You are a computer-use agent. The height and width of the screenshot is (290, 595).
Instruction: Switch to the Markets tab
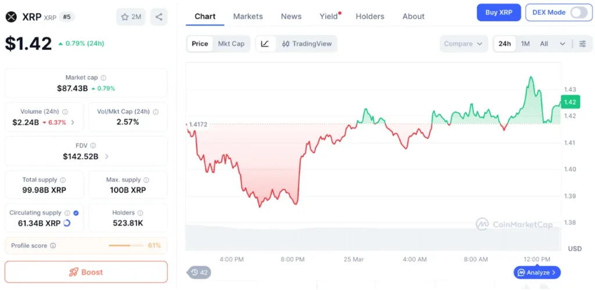[248, 16]
